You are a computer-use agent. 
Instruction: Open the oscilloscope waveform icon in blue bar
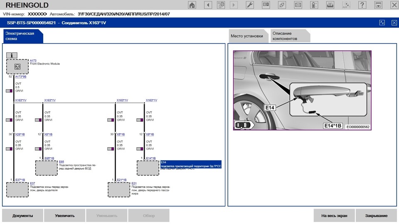point(382,22)
